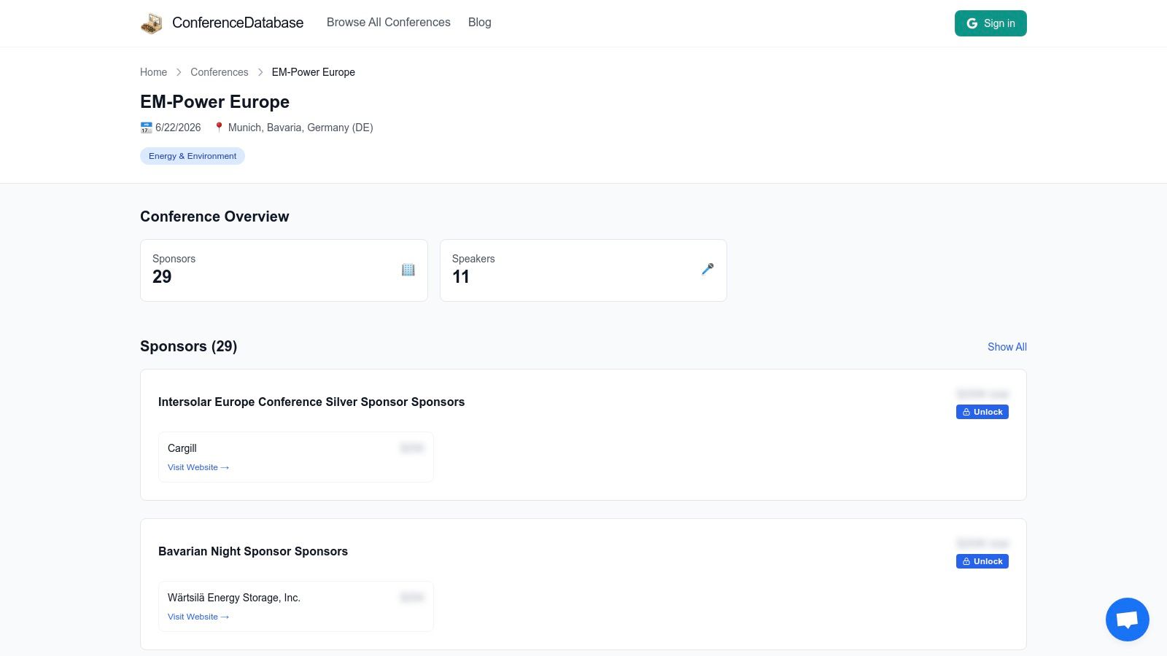Select the Energy & Environment tag

[193, 156]
